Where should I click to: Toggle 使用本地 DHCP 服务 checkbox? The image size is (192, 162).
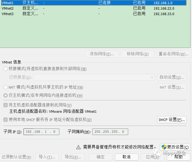[x=6, y=120]
